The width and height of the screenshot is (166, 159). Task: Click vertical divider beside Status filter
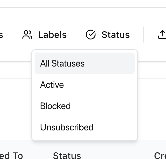point(144,35)
